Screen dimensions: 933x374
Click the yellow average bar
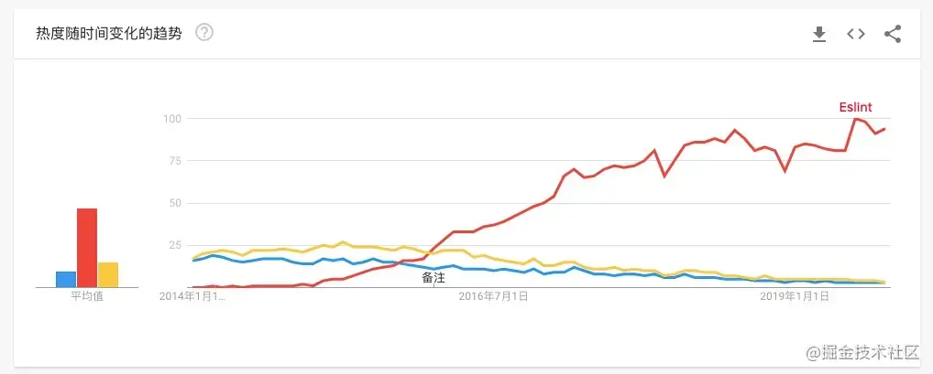click(108, 274)
